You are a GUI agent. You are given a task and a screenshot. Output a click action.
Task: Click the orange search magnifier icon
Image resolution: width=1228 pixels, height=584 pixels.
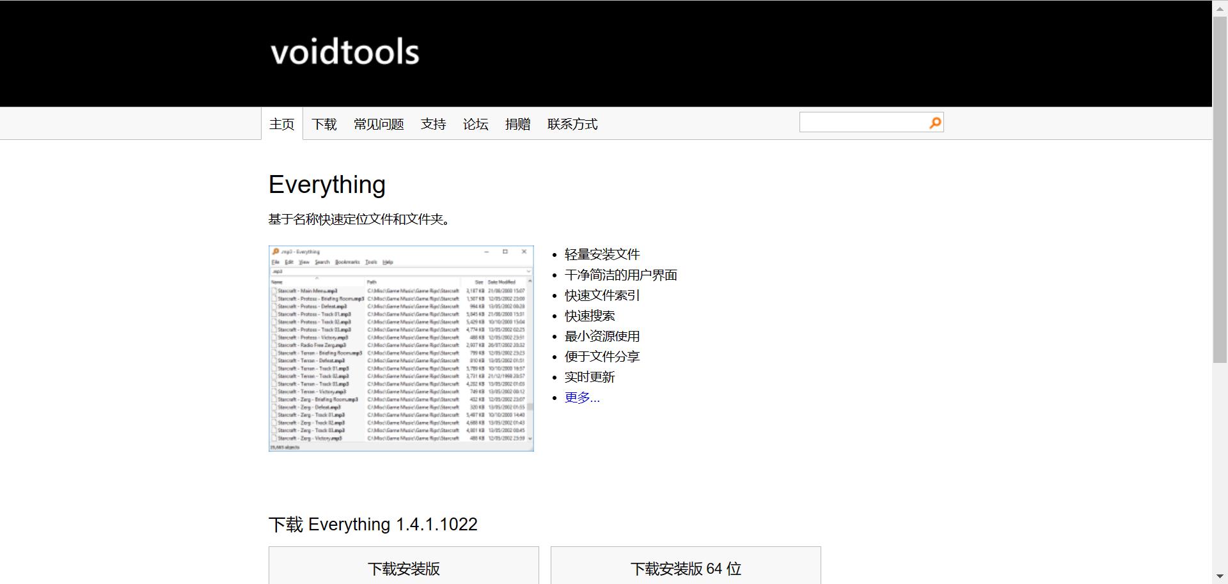(x=934, y=122)
